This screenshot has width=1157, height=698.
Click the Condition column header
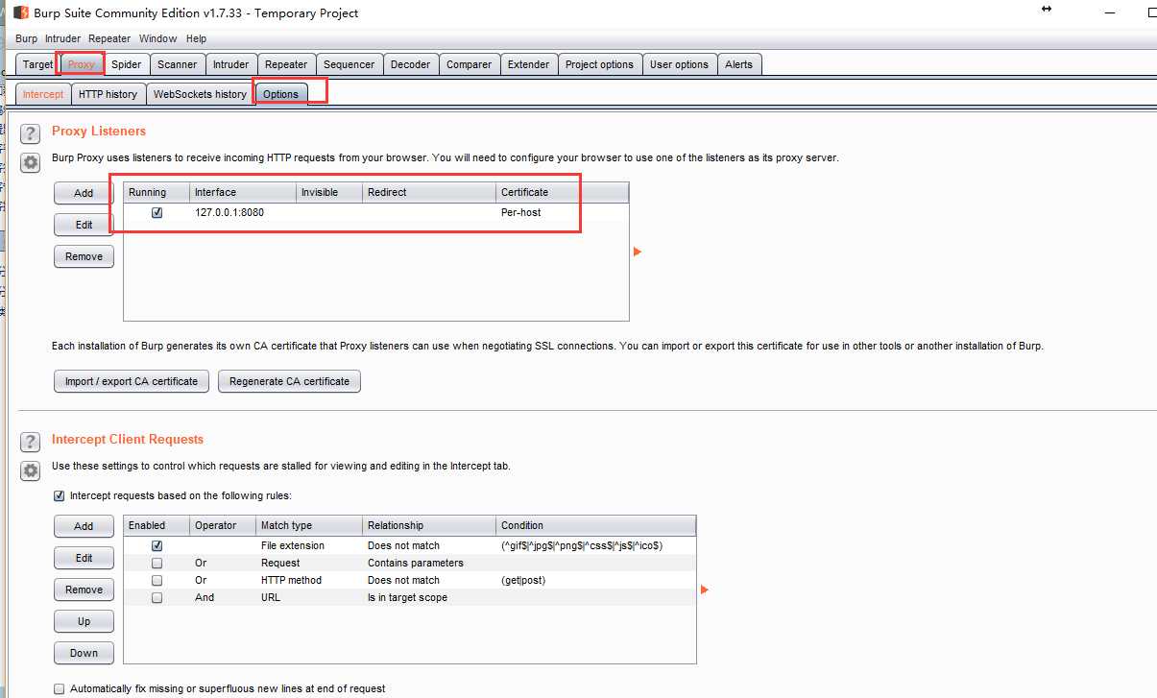click(596, 525)
